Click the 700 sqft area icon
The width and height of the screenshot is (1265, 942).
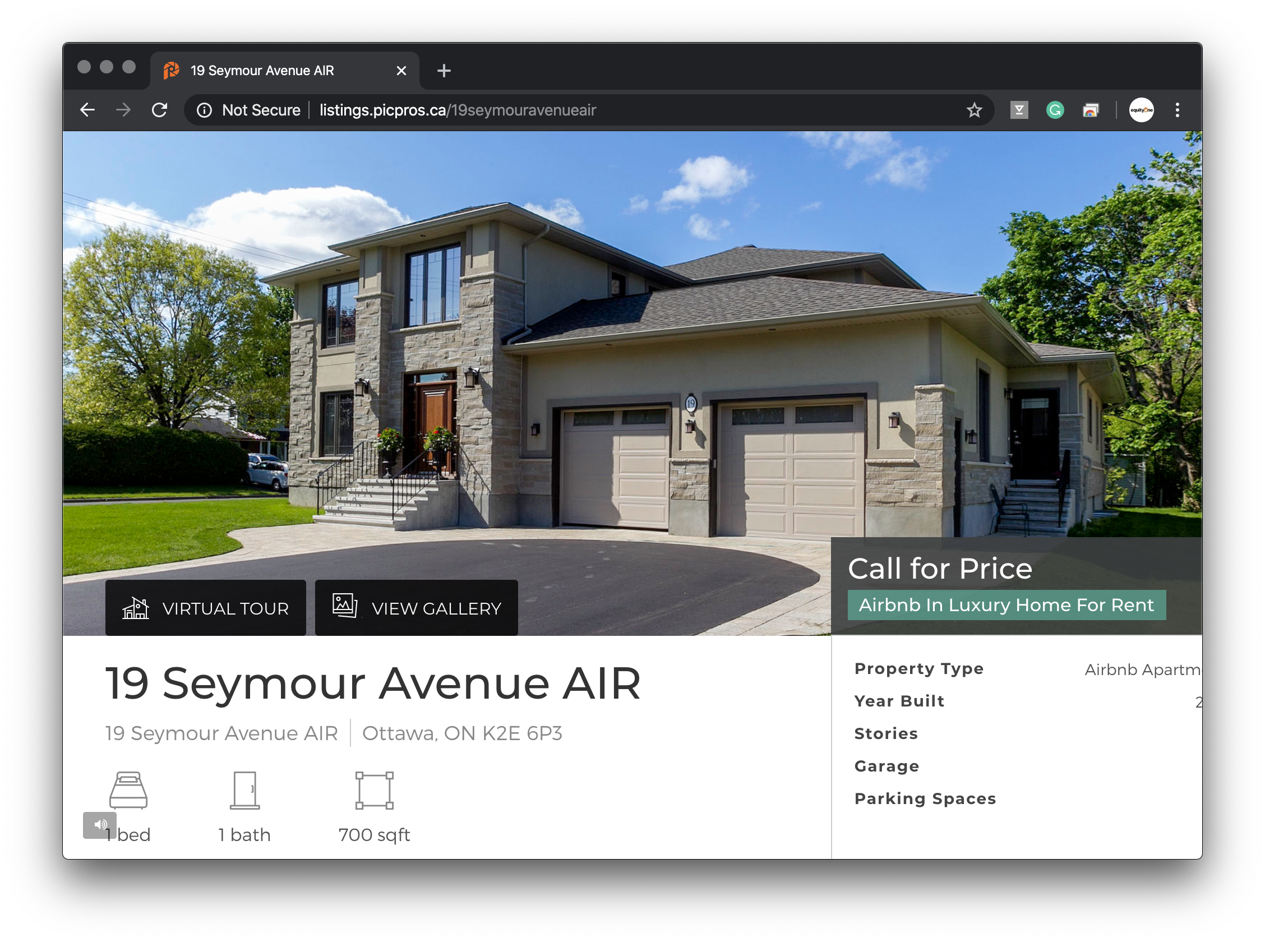pos(374,790)
